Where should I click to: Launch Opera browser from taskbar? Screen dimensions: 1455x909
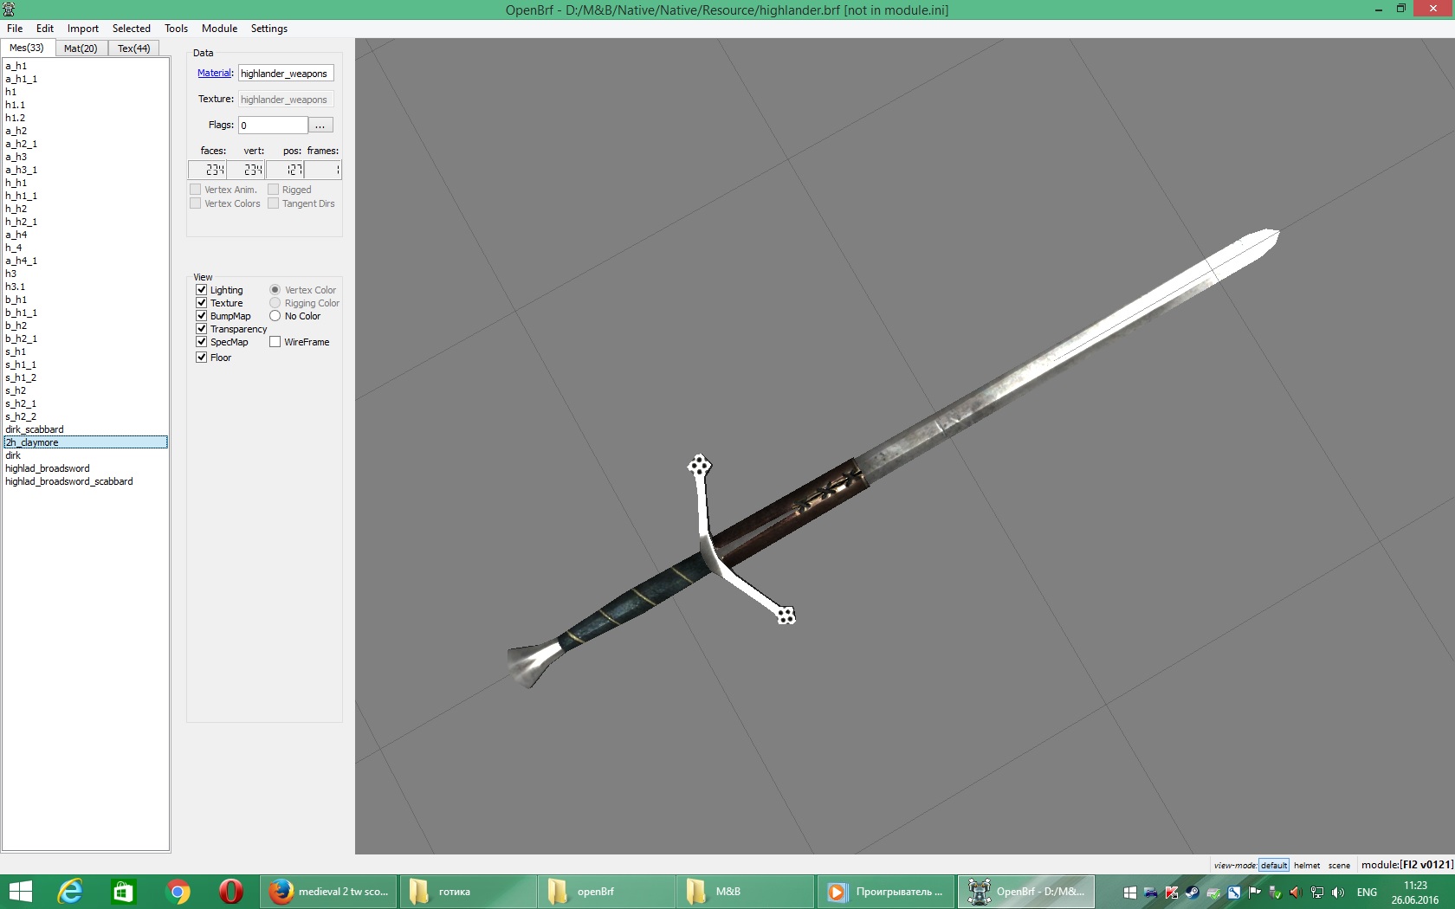[230, 892]
